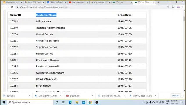Show hidden system tray icons
The height and width of the screenshot is (105, 186).
tap(144, 102)
